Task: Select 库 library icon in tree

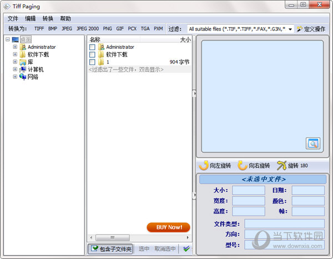Action: click(x=23, y=62)
